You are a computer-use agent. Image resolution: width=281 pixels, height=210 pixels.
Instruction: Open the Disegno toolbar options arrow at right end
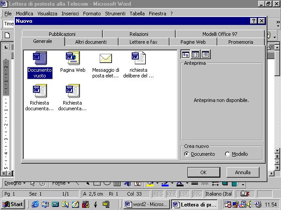243,185
